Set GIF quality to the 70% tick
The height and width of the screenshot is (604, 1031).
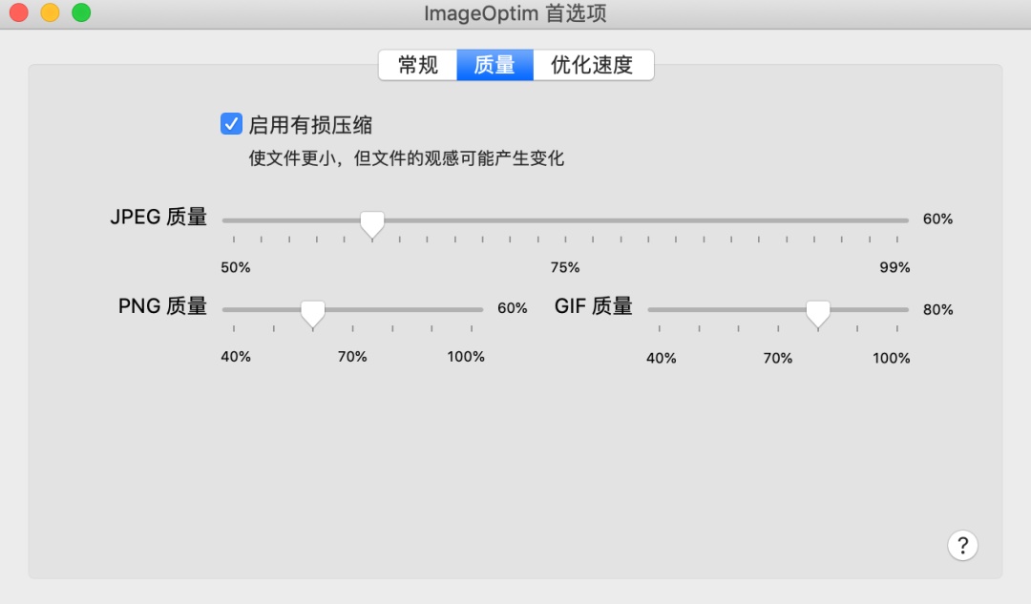click(779, 309)
